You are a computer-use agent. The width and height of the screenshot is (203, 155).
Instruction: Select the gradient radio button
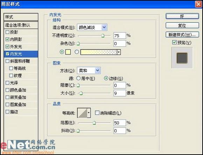point(77,52)
